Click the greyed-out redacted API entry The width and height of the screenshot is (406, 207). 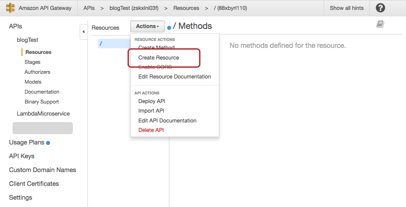(x=43, y=128)
